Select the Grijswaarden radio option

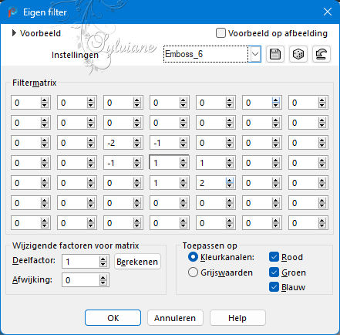(x=193, y=272)
